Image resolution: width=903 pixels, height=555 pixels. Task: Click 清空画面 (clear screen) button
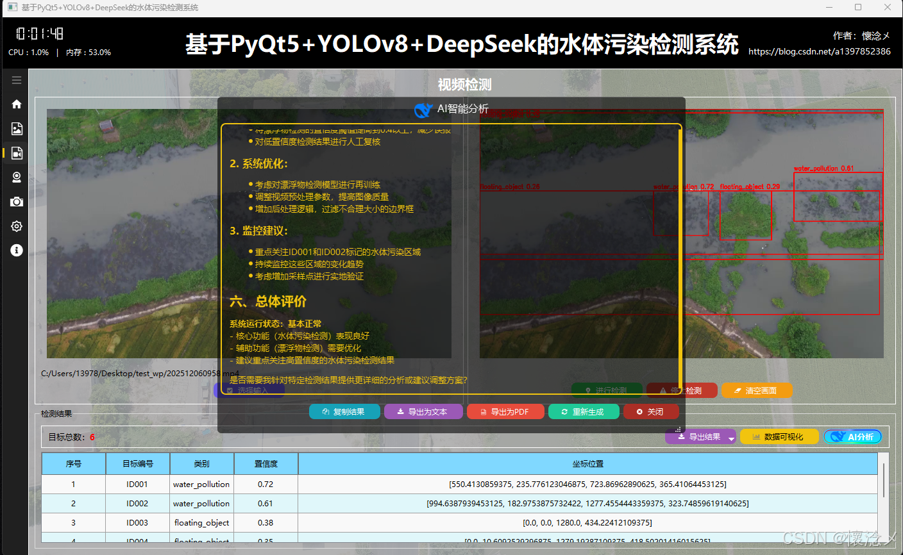point(757,390)
